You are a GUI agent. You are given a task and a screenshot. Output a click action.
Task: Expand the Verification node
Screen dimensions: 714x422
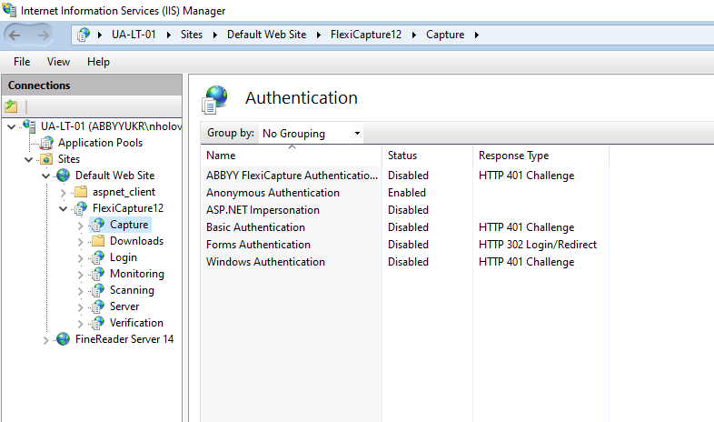point(81,324)
